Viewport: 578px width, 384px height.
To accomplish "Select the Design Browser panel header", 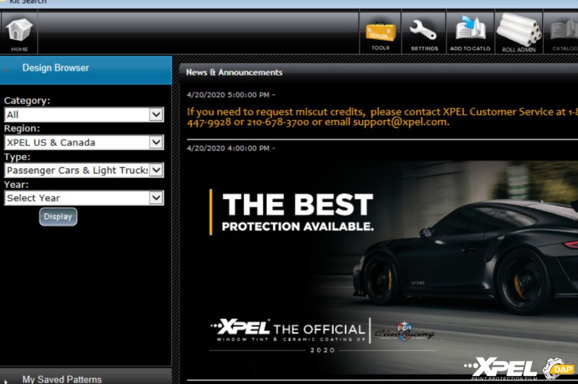I will coord(56,68).
